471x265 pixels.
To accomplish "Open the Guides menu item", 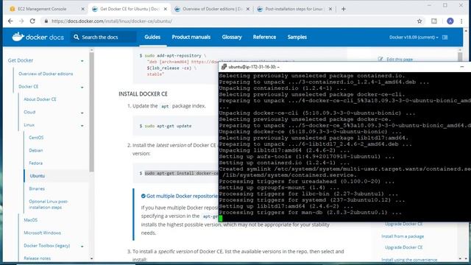I will [x=152, y=37].
